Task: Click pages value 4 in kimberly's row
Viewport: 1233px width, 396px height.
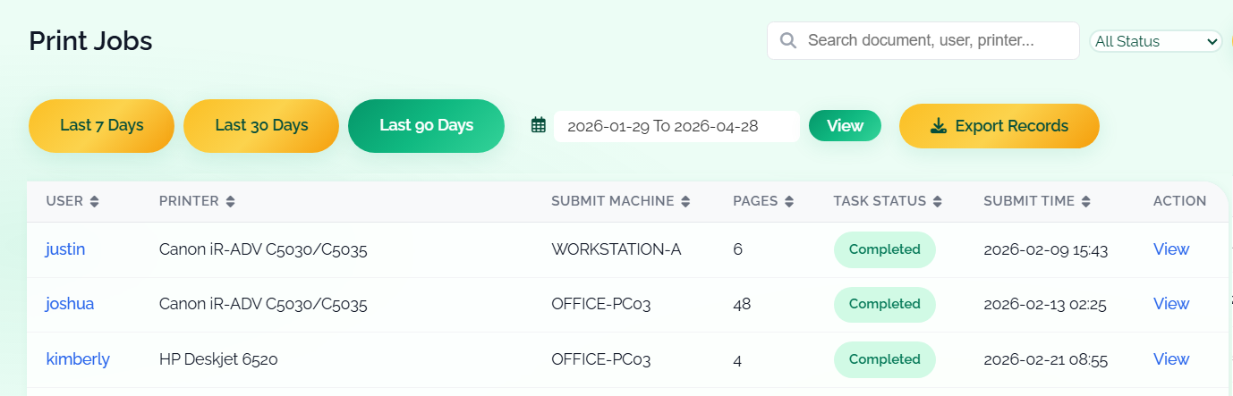Action: click(737, 360)
